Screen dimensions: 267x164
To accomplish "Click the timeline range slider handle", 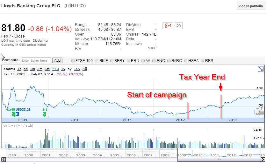I will (x=219, y=160).
